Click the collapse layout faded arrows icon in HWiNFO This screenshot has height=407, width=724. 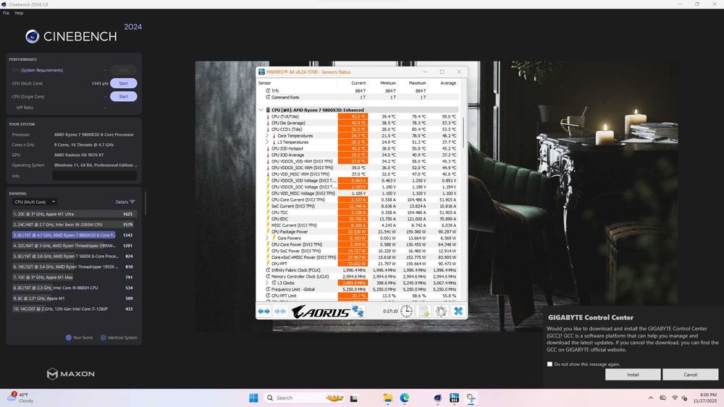pyautogui.click(x=279, y=312)
